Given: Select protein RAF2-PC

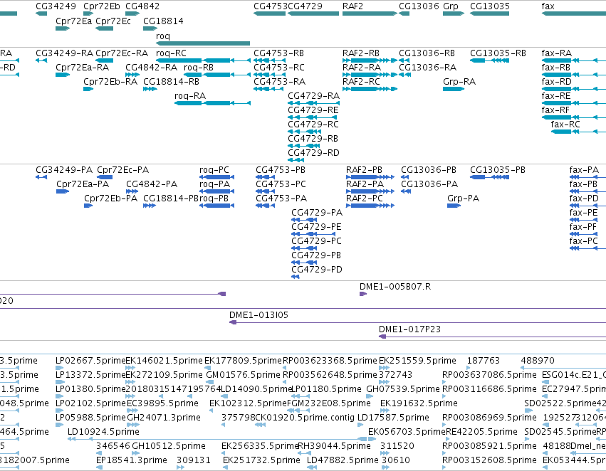Looking at the screenshot, I should [x=370, y=206].
